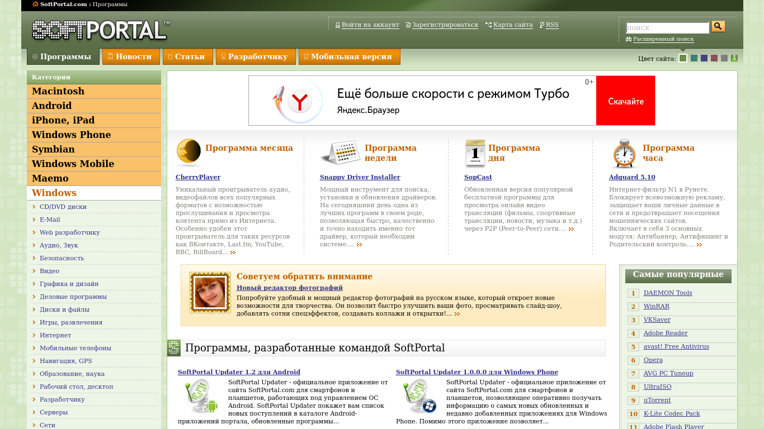764x429 pixels.
Task: Open SoftPortal Updater 1.2 для Android link
Action: coord(239,372)
